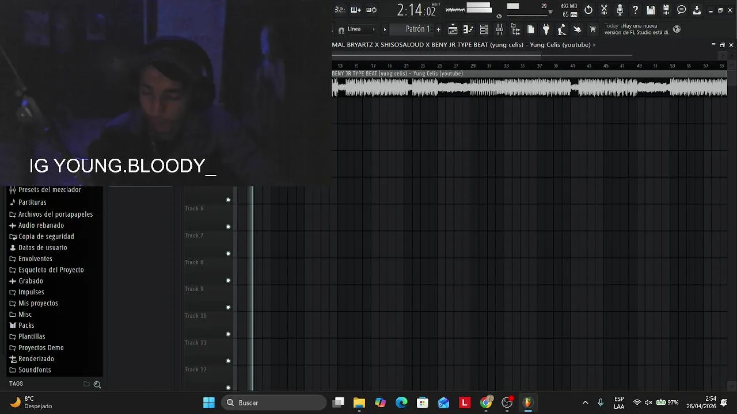This screenshot has width=737, height=414.
Task: Open the tempo tapper icon
Action: coord(562,29)
